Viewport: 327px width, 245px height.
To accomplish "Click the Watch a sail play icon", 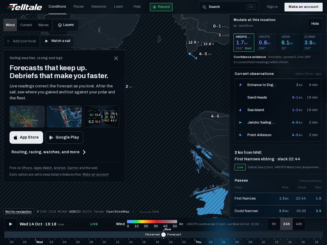I will pyautogui.click(x=47, y=41).
